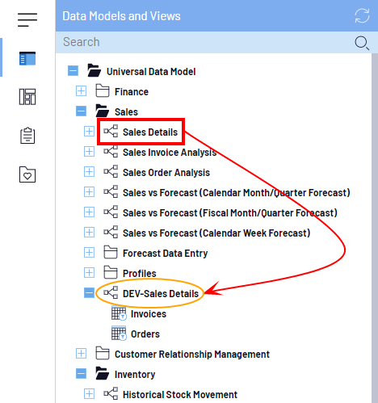This screenshot has height=403, width=378.
Task: Expand Customer Relationship Management folder
Action: [81, 354]
